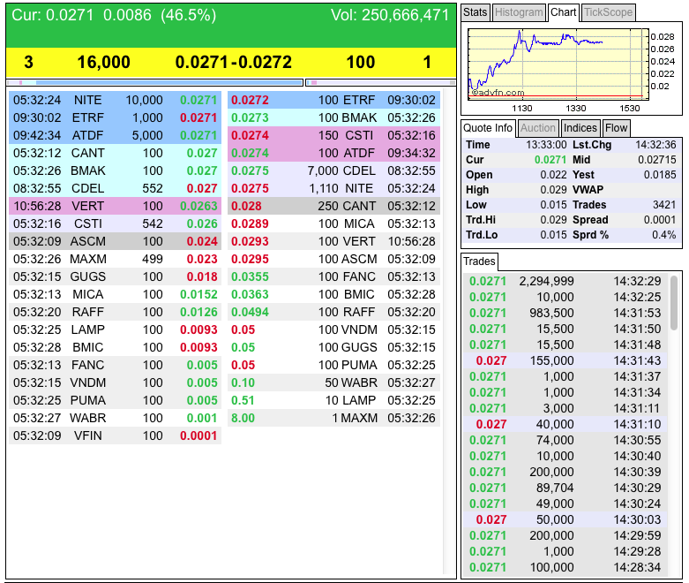Select the WABR ask row at 0.10

pyautogui.click(x=333, y=382)
